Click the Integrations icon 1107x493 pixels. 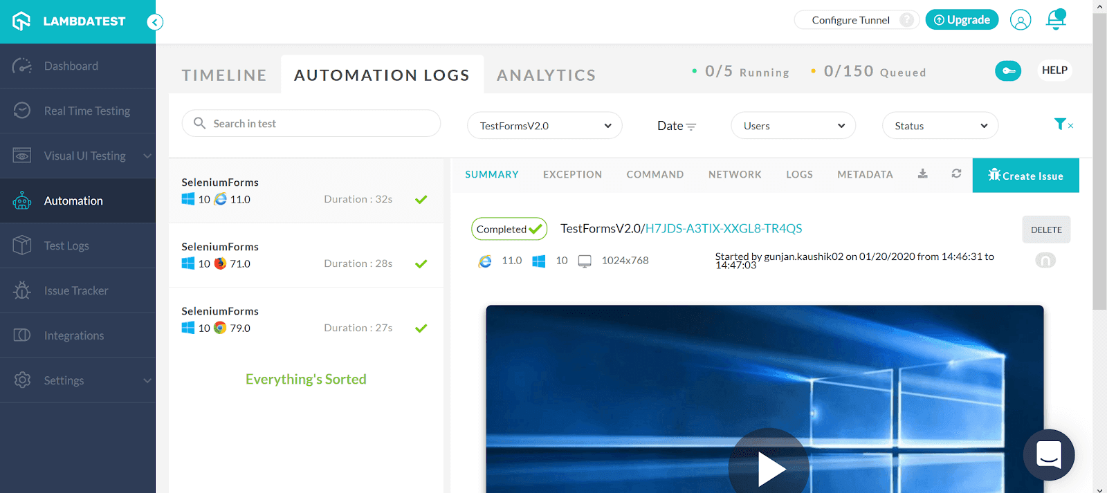pyautogui.click(x=22, y=335)
